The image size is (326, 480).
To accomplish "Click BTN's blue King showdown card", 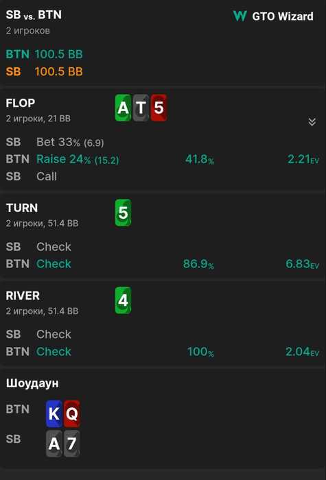I will click(x=54, y=413).
